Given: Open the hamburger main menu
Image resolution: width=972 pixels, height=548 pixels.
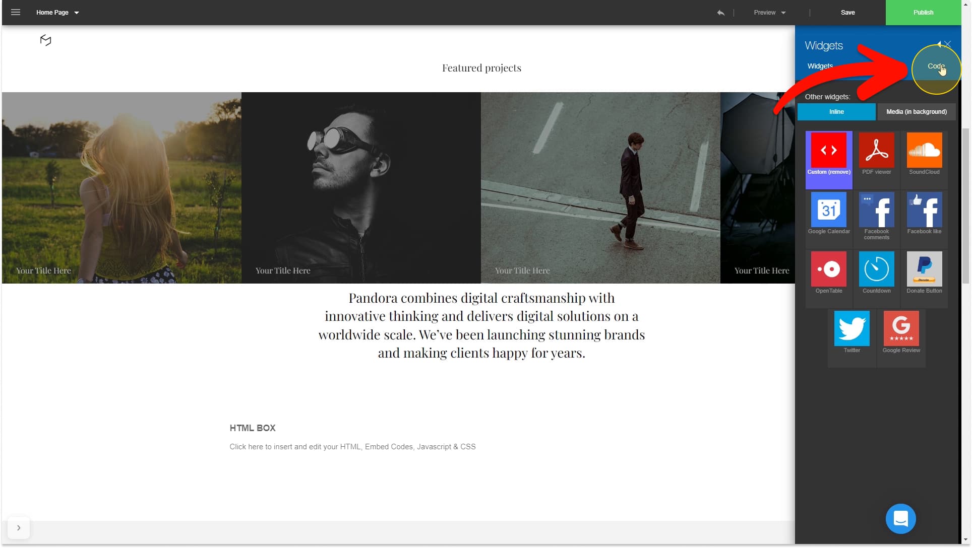Looking at the screenshot, I should coord(16,12).
